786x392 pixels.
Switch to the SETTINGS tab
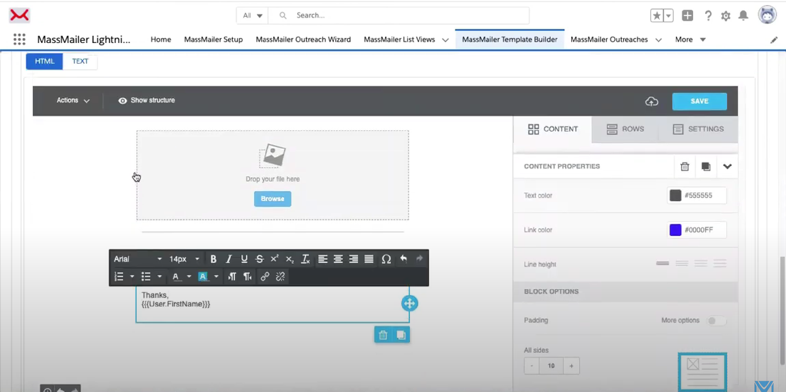coord(698,129)
